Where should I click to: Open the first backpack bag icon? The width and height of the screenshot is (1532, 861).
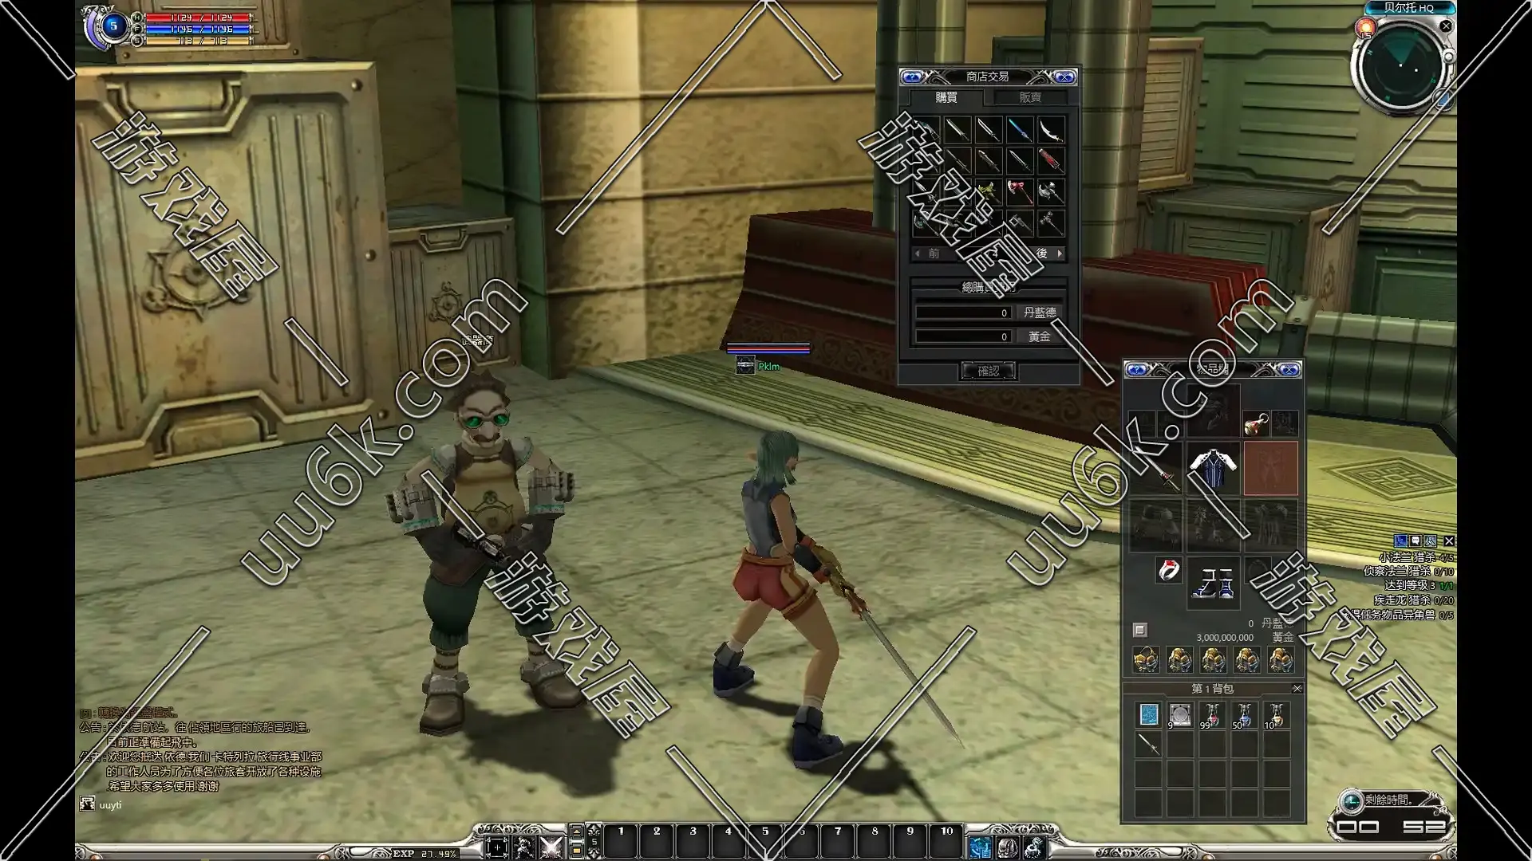click(x=1146, y=661)
